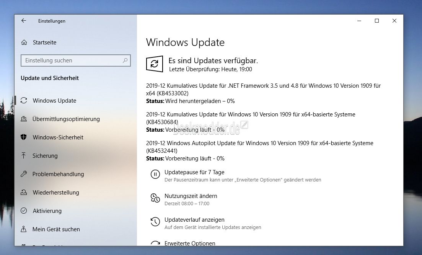This screenshot has width=422, height=255.
Task: Select the KB4530684 cumulative update entry
Action: 251,118
